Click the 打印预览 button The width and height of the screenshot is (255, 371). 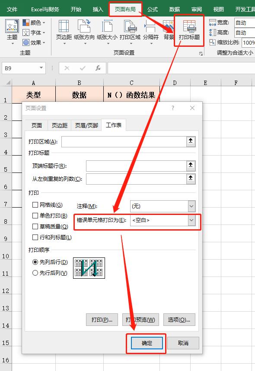pyautogui.click(x=140, y=320)
